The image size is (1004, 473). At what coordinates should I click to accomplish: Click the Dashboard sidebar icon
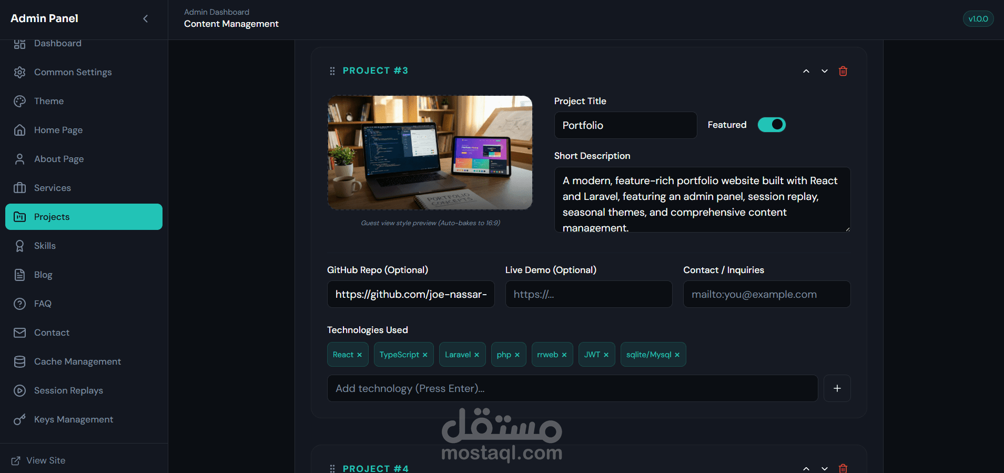pos(19,44)
